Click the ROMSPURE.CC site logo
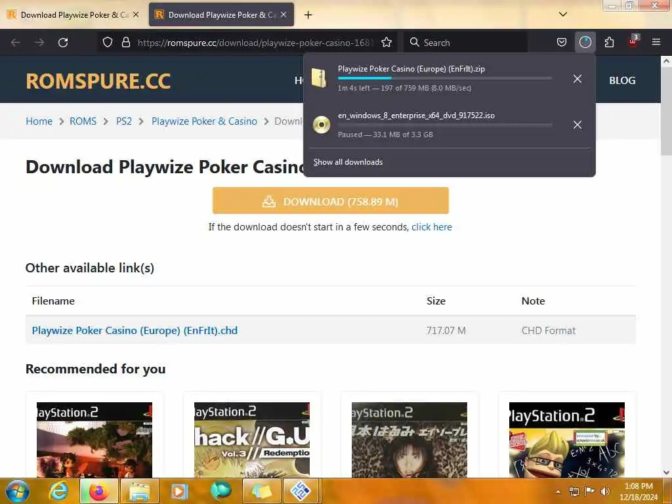Viewport: 672px width, 504px height. 98,81
